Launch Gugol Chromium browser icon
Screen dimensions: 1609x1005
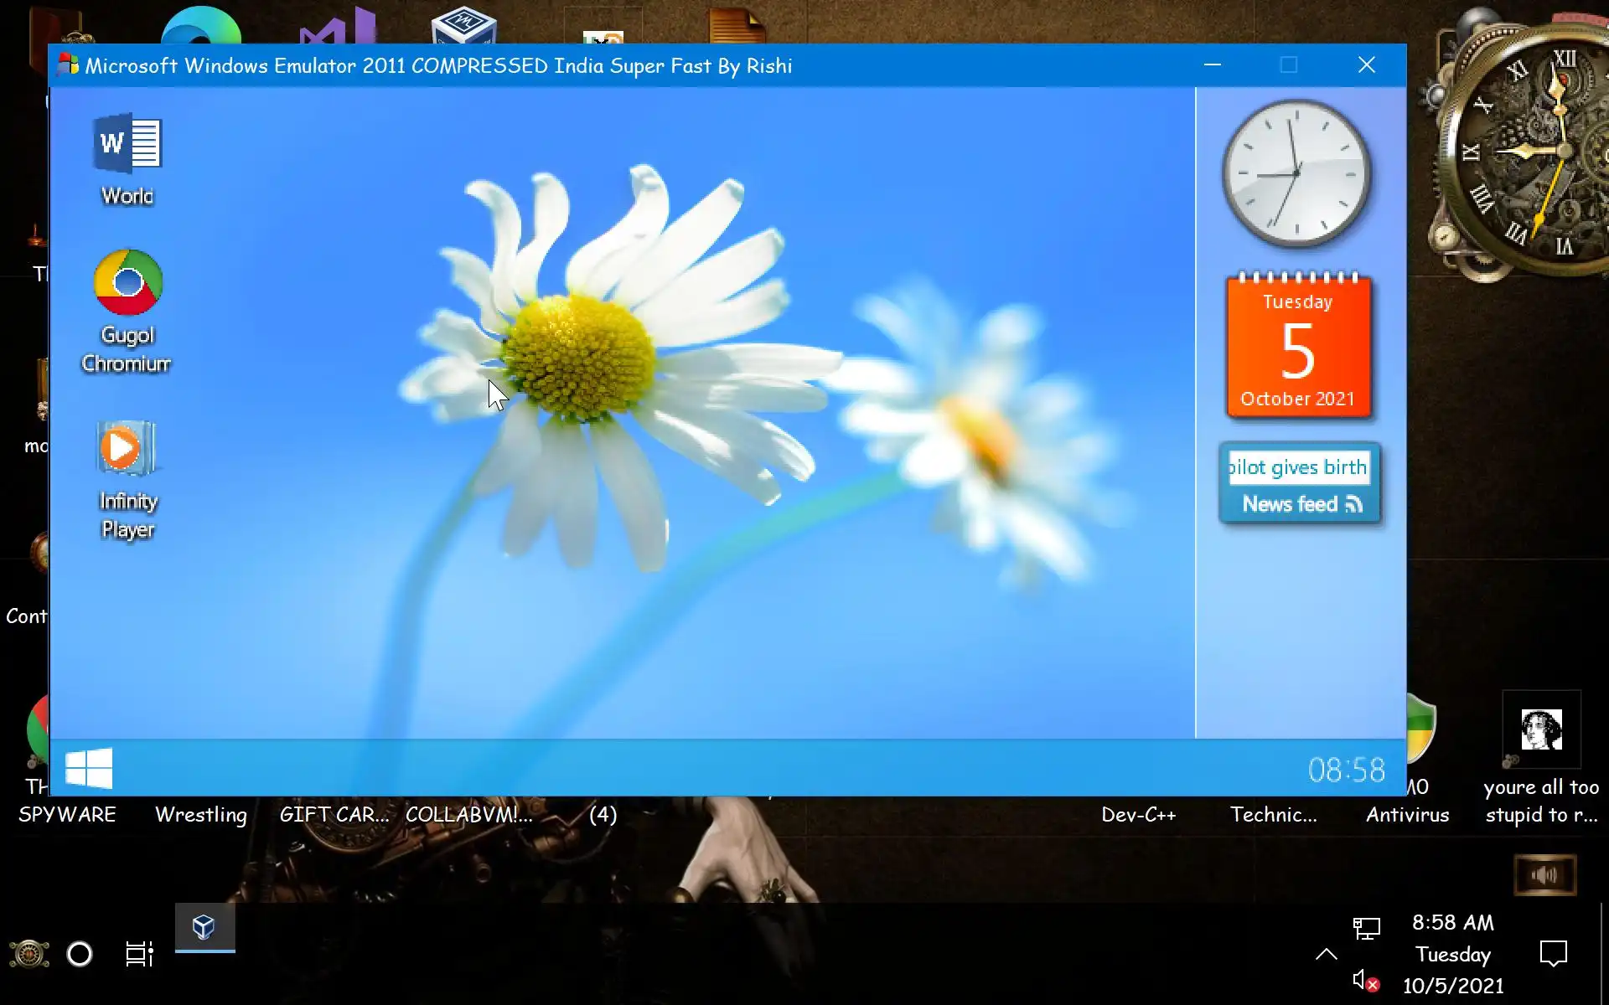pos(127,283)
